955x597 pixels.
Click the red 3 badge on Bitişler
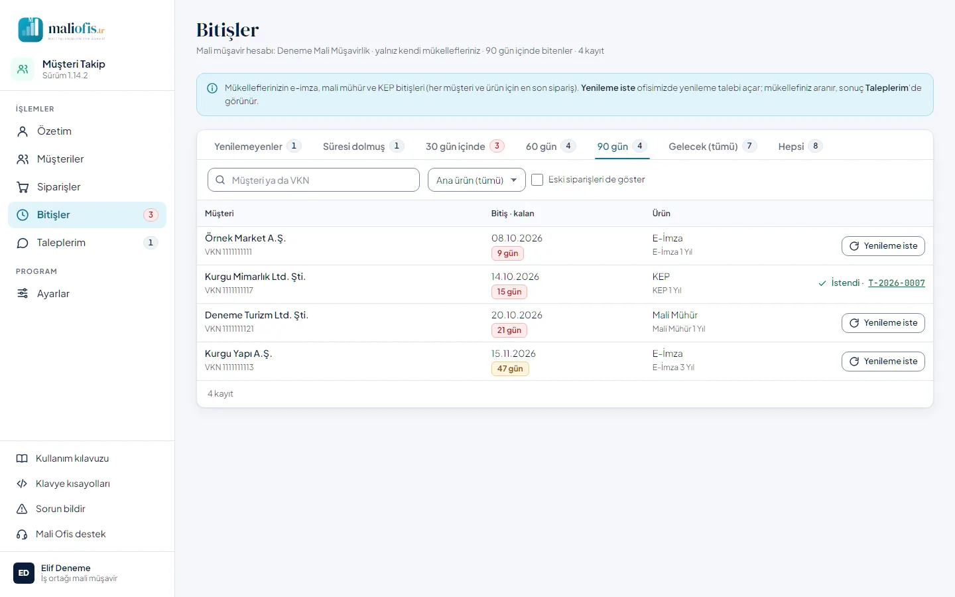point(151,215)
